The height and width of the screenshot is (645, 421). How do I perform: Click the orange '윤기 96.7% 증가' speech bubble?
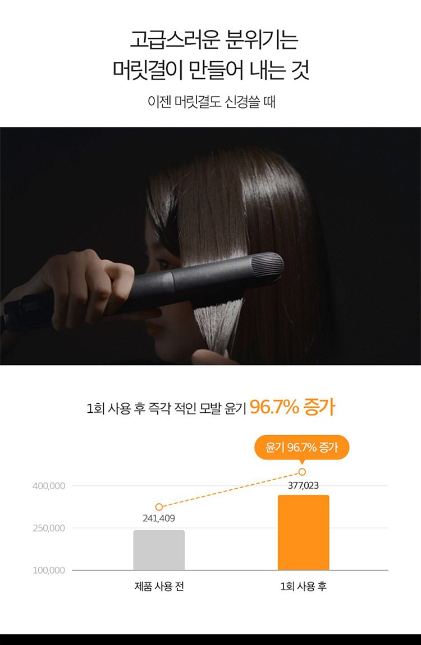(302, 448)
